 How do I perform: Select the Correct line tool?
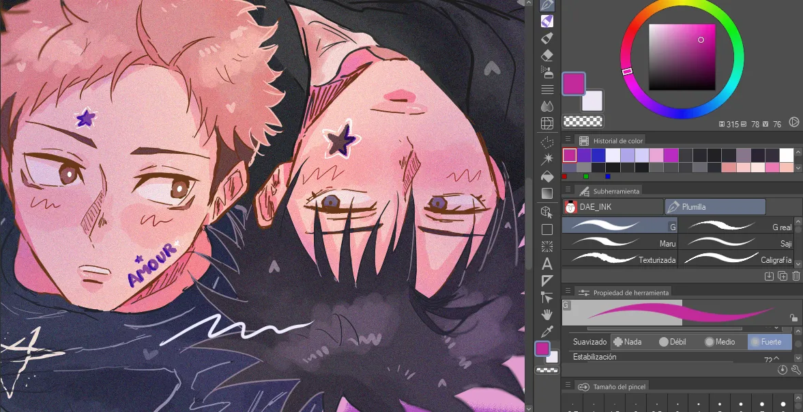[x=547, y=298]
